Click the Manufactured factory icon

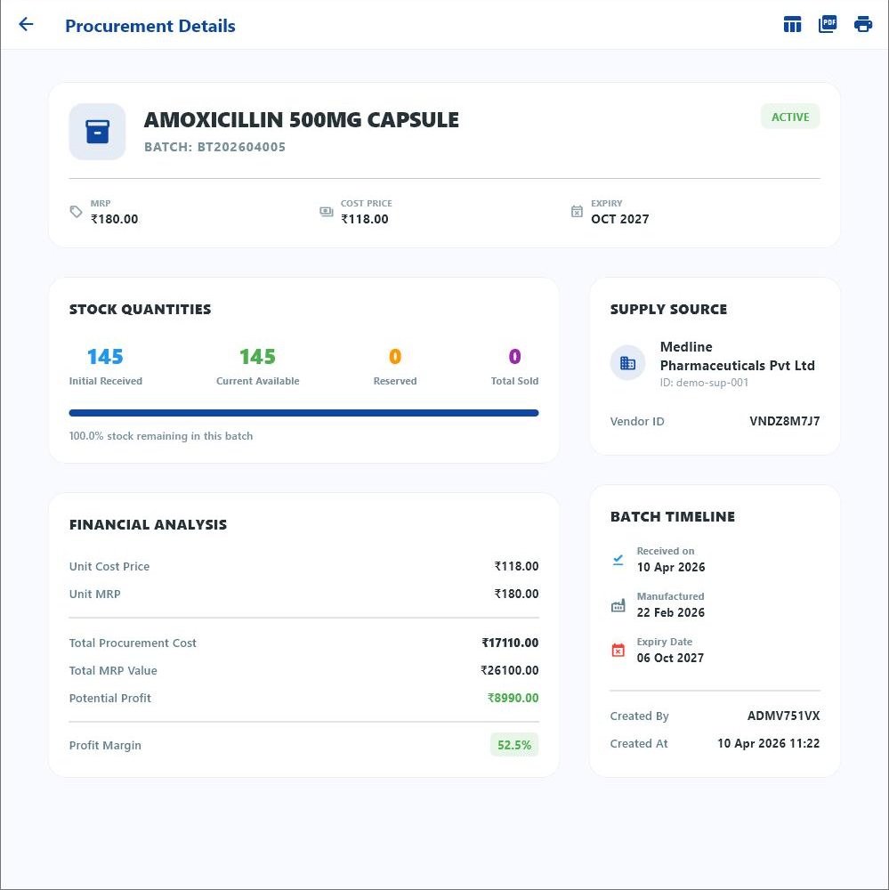coord(618,605)
